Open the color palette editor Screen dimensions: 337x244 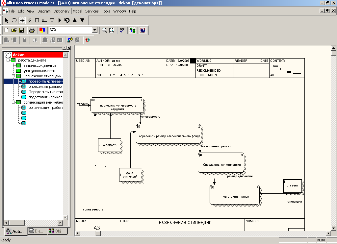tap(42, 30)
